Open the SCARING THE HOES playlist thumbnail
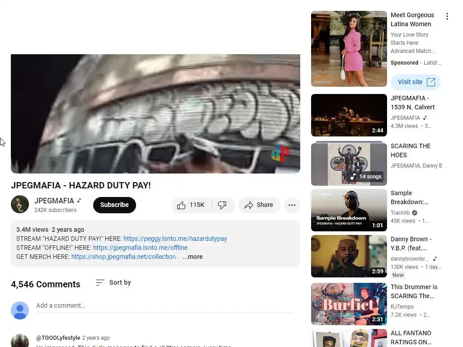This screenshot has width=463, height=347. [349, 164]
